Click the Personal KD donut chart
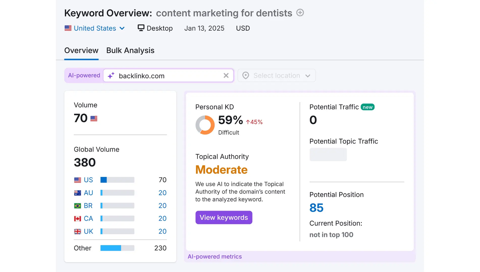 pos(205,125)
